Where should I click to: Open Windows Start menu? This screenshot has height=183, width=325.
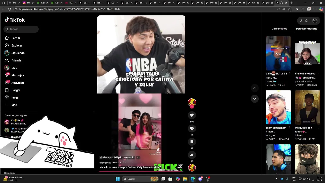pyautogui.click(x=118, y=179)
